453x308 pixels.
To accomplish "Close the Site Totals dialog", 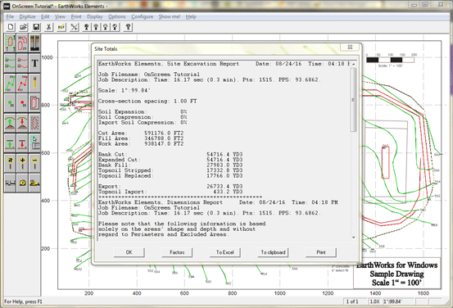I will [x=350, y=47].
